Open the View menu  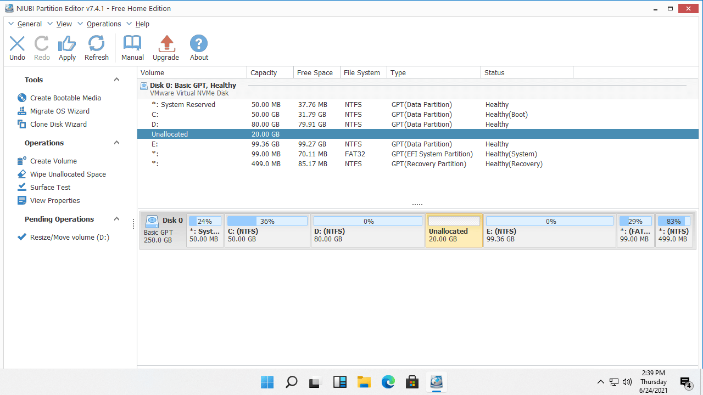tap(64, 24)
